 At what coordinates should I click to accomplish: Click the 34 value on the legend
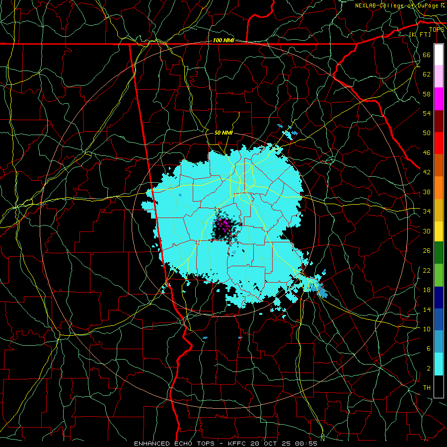tap(427, 211)
